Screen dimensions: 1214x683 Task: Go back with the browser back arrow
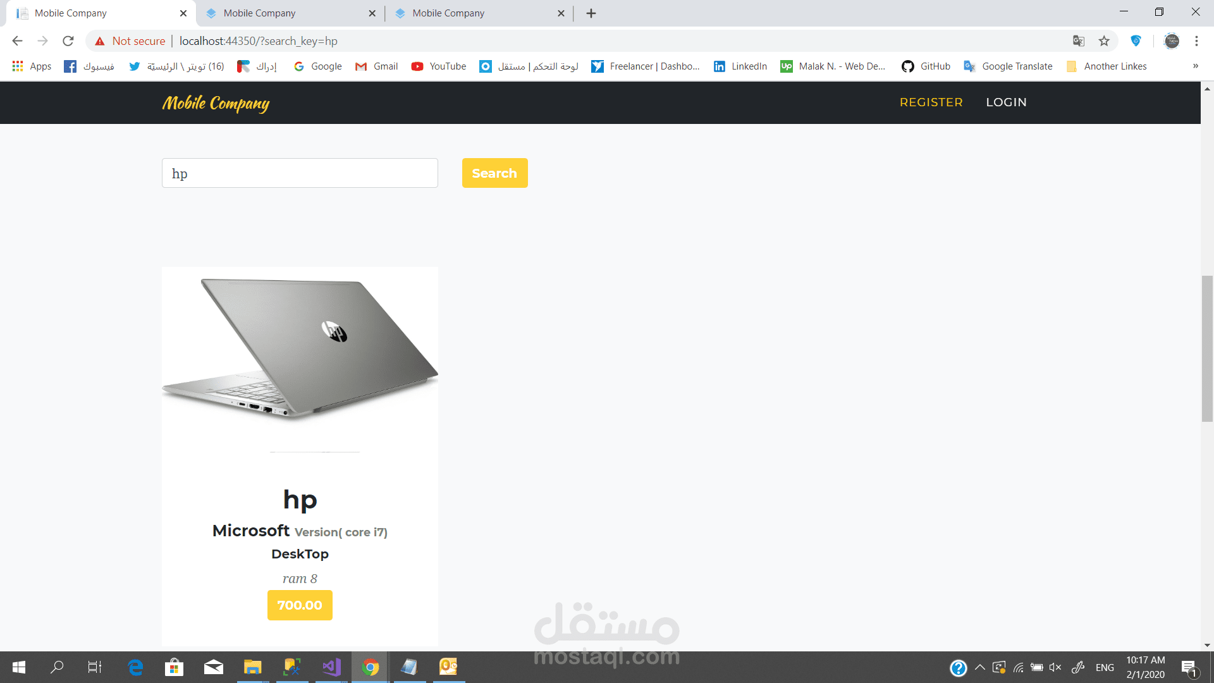(18, 41)
